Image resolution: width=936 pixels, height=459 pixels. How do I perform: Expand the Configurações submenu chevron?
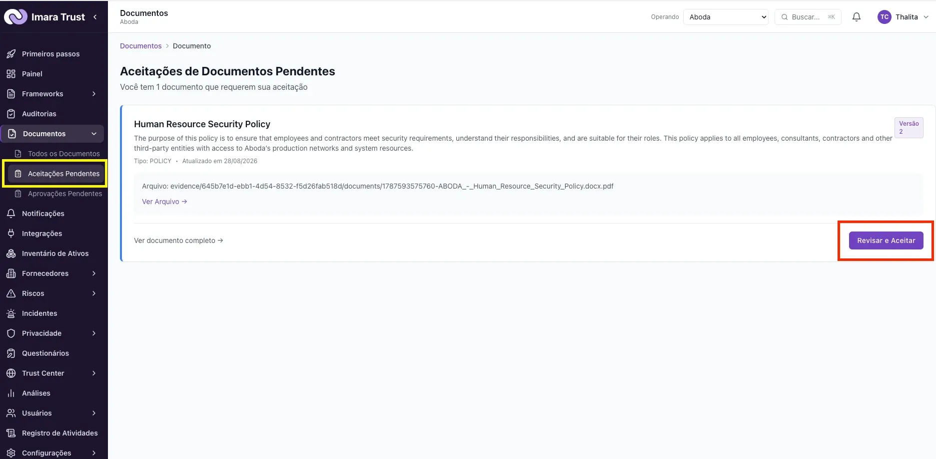[x=94, y=453]
